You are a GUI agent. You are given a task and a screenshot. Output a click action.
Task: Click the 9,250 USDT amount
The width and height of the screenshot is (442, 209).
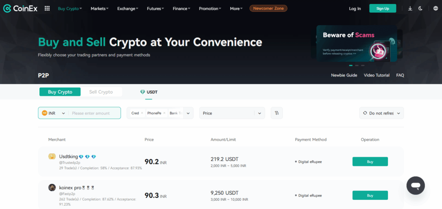[224, 193]
